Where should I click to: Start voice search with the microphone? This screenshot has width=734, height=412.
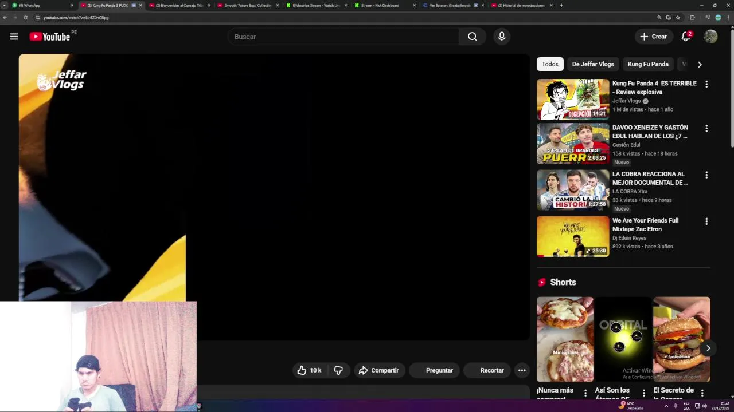click(x=502, y=37)
